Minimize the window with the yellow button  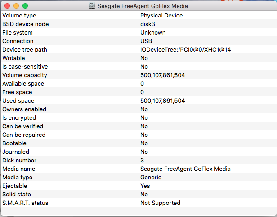point(16,6)
